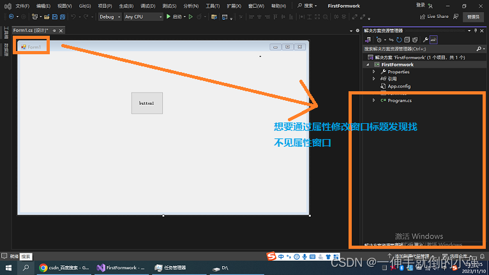Click the feedback icon beside Live Share
The width and height of the screenshot is (489, 275).
(456, 17)
